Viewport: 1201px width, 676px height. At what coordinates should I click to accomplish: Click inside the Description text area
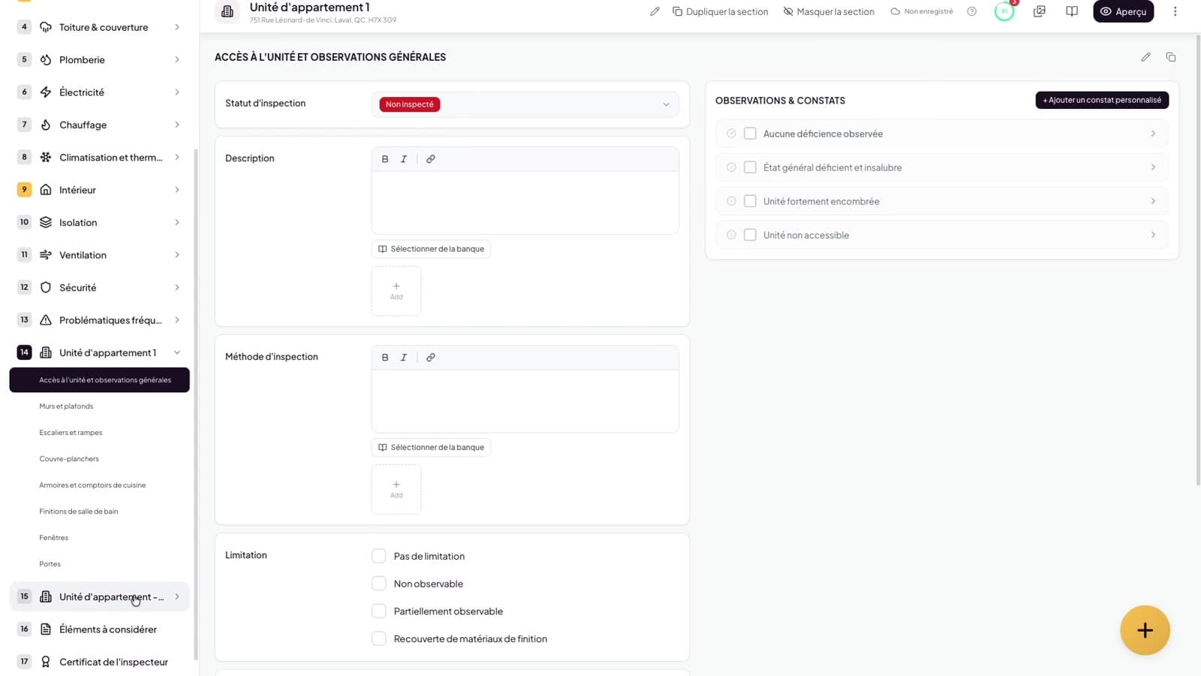(525, 203)
